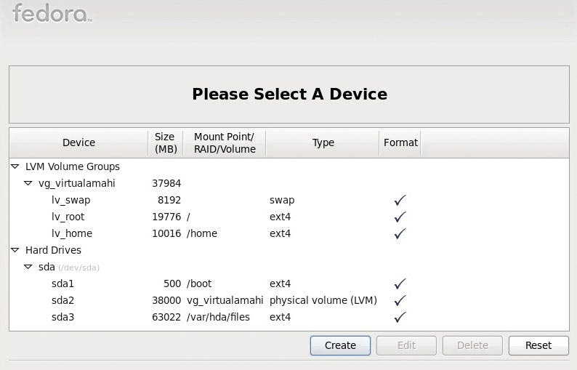
Task: Click the Mount Point/RAID/Volume column header
Action: pyautogui.click(x=225, y=143)
